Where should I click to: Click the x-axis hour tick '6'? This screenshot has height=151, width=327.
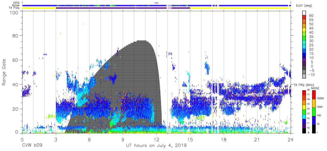coord(89,139)
